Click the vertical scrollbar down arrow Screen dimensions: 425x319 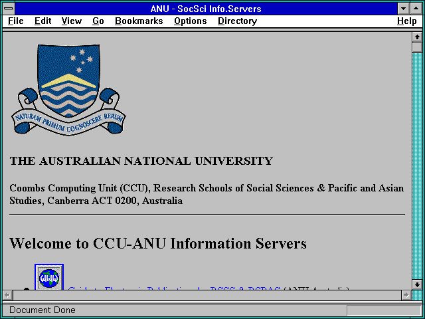pyautogui.click(x=417, y=284)
